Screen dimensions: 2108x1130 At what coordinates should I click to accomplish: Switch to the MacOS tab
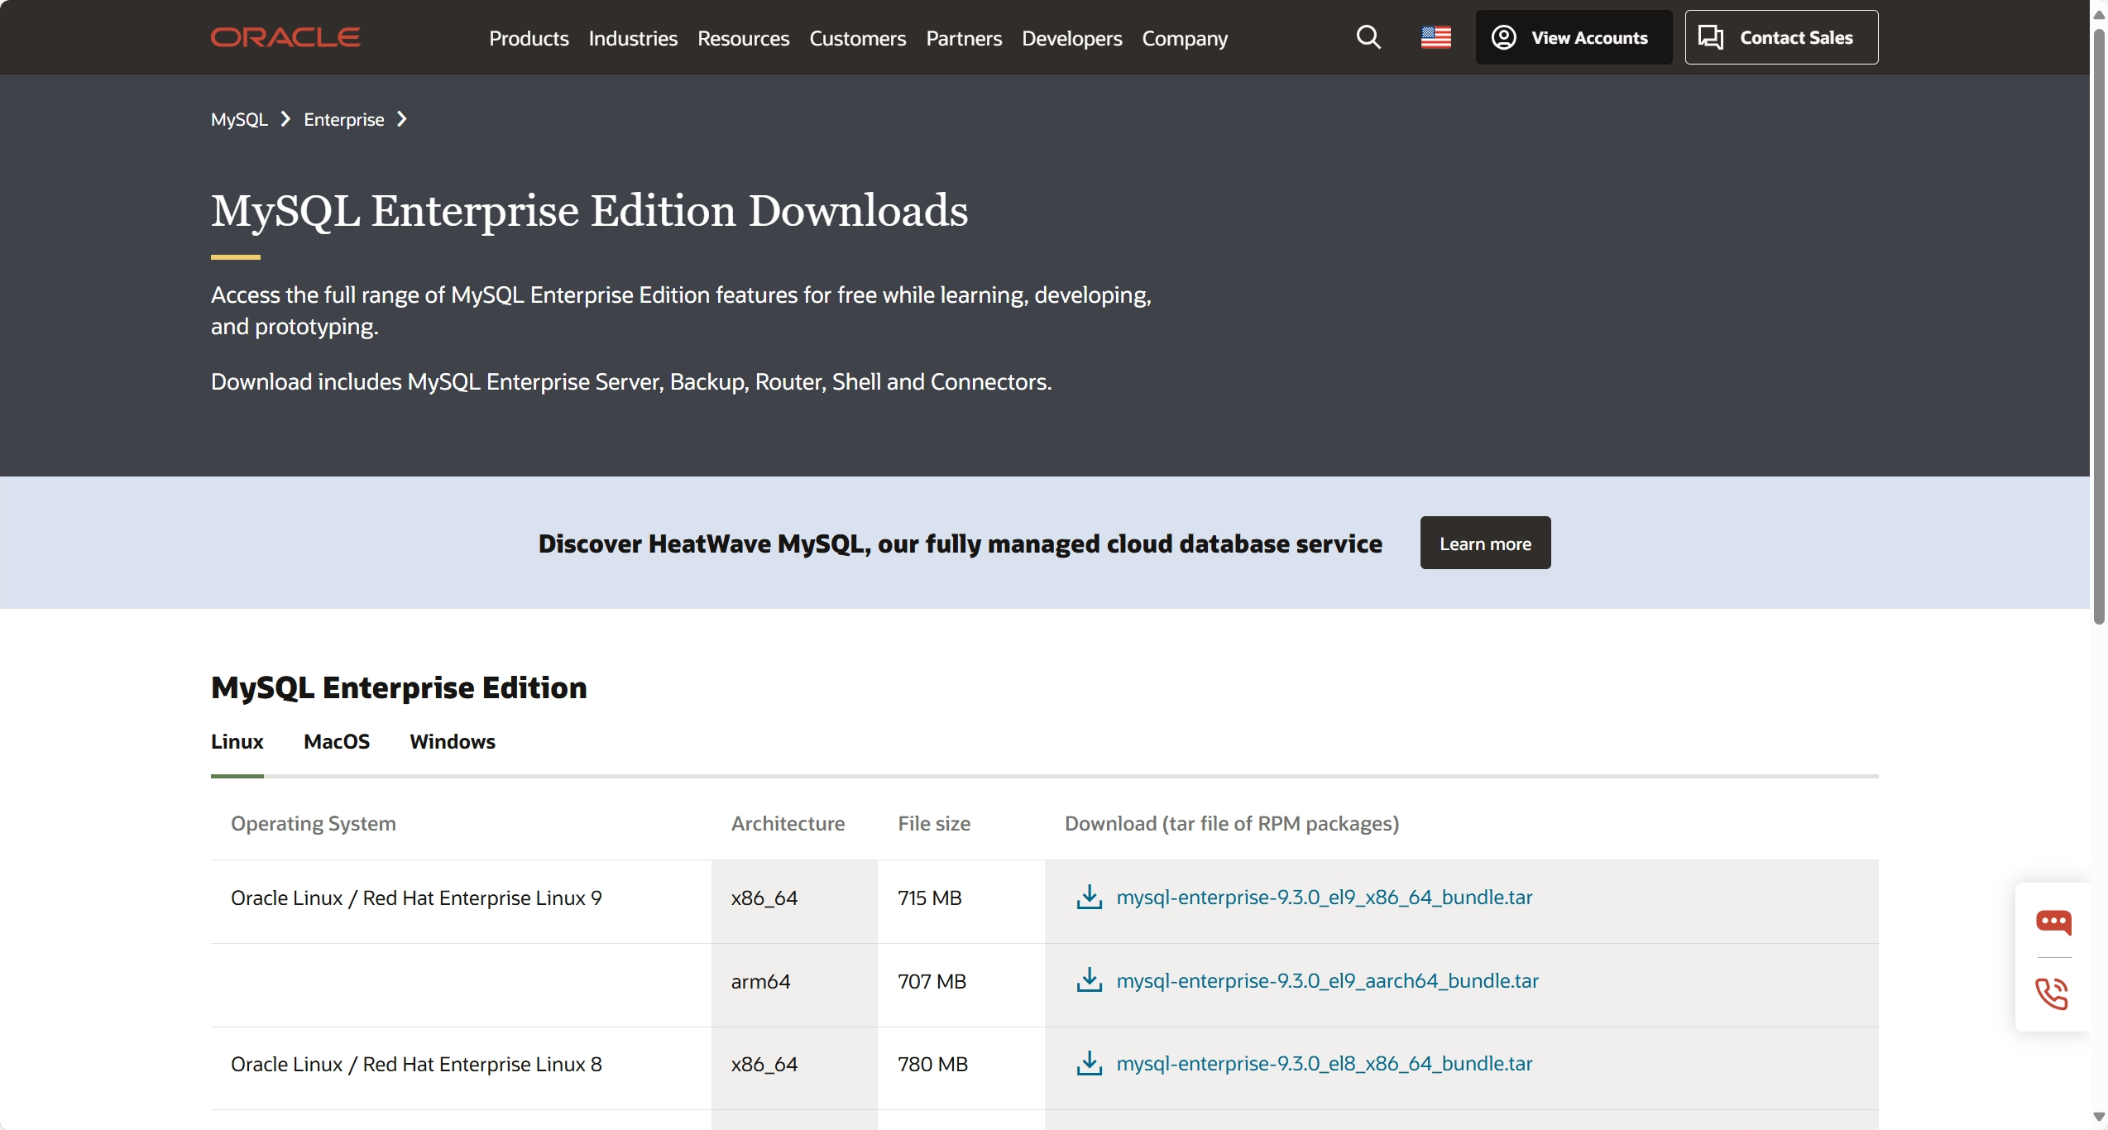click(337, 741)
